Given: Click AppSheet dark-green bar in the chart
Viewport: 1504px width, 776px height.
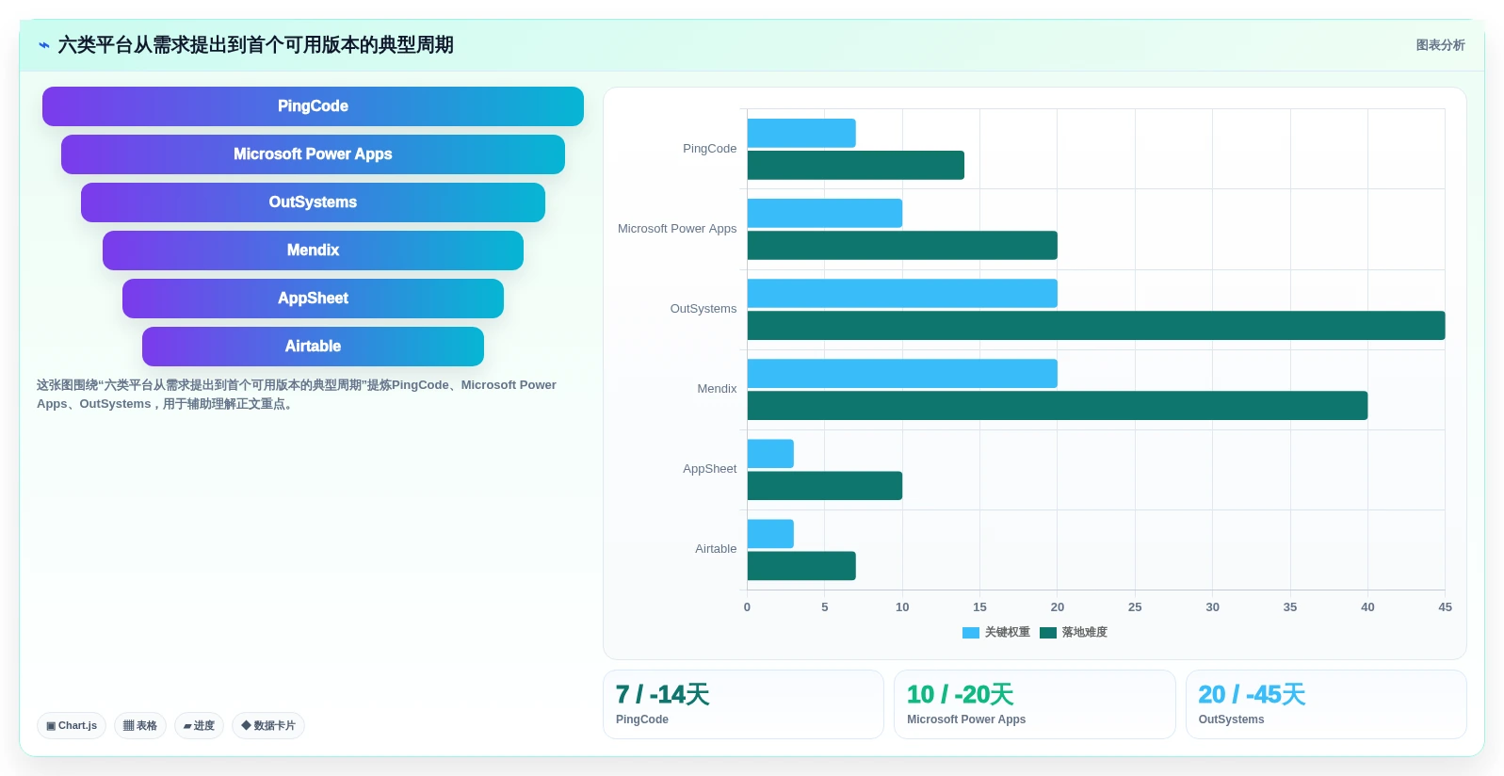Looking at the screenshot, I should pyautogui.click(x=825, y=485).
